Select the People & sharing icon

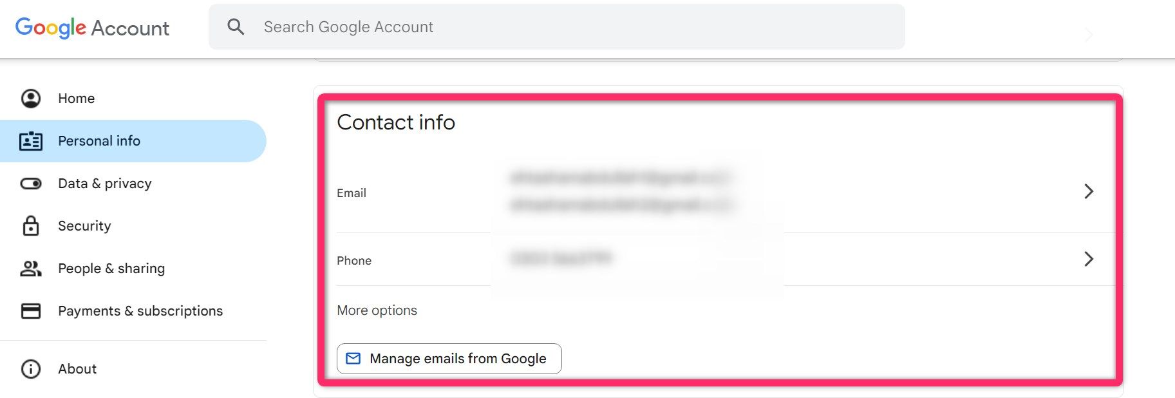click(x=30, y=268)
